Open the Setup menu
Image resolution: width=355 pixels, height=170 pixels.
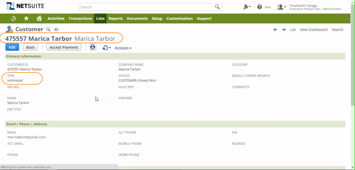point(157,19)
